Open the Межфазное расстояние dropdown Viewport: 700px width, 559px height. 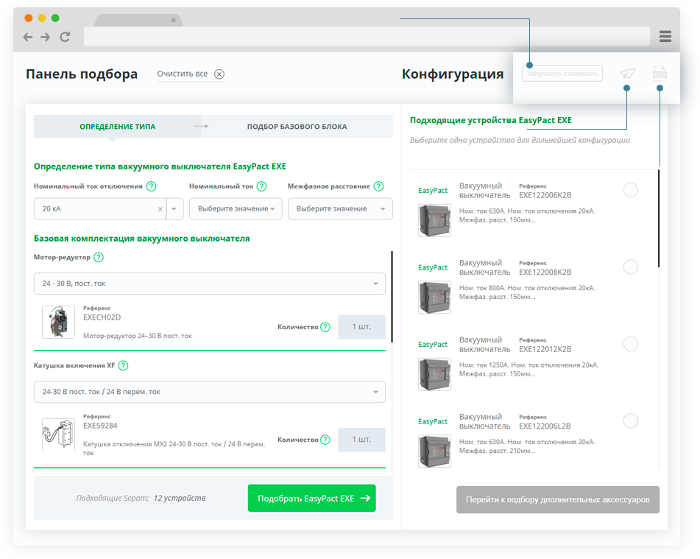coord(340,209)
